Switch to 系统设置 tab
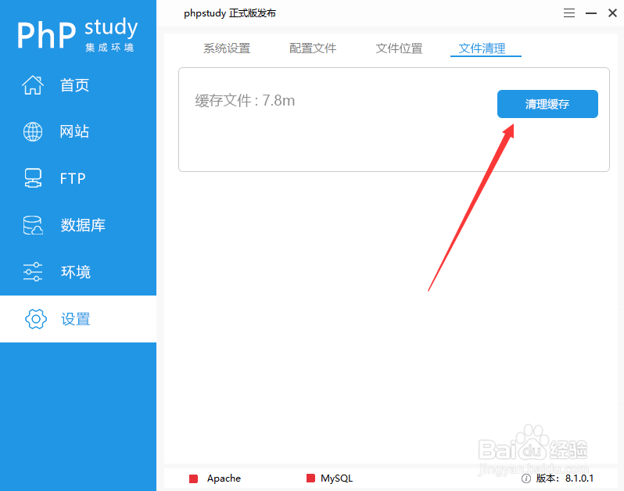624x491 pixels. (227, 48)
